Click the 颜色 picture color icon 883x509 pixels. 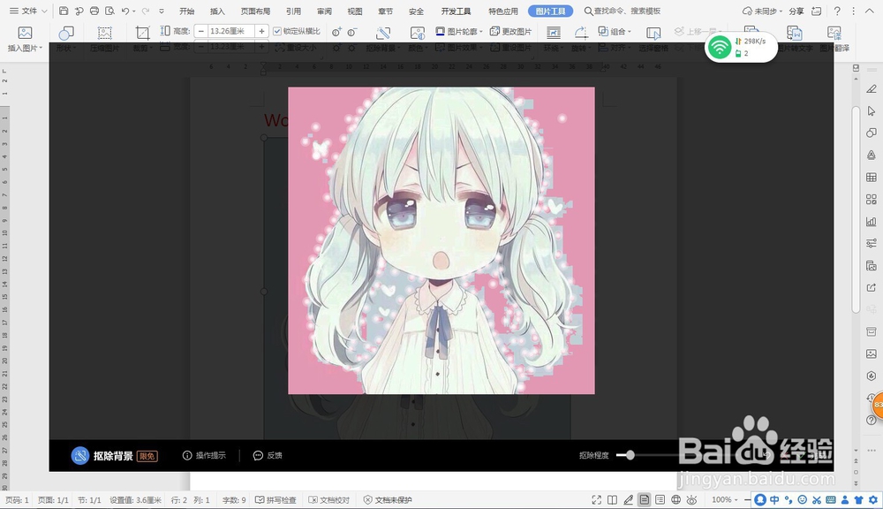click(x=417, y=34)
